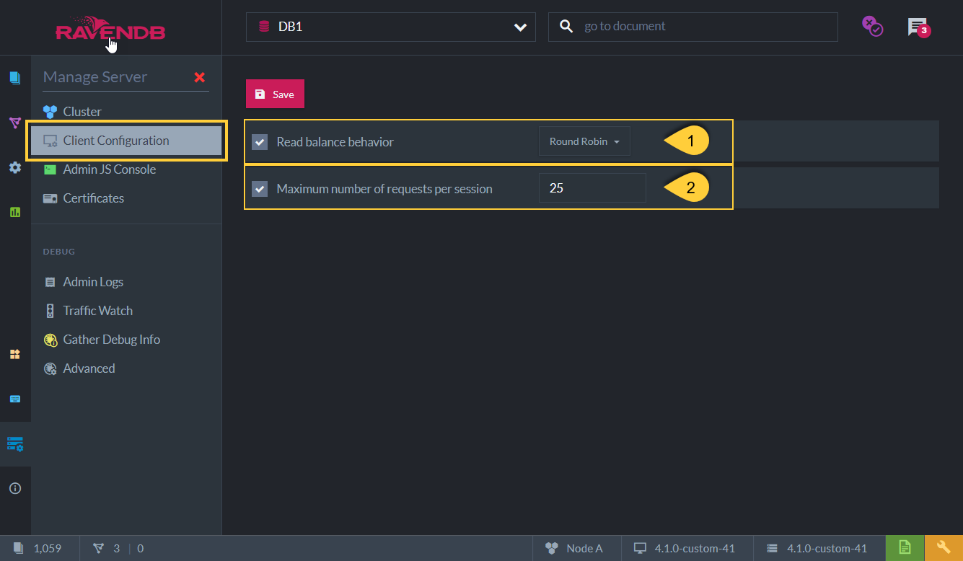
Task: Toggle Read balance behavior checkbox
Action: [x=260, y=142]
